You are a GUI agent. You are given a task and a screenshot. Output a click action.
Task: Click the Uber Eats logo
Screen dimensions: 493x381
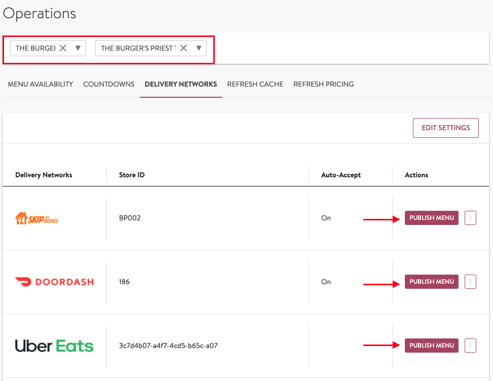pos(54,346)
